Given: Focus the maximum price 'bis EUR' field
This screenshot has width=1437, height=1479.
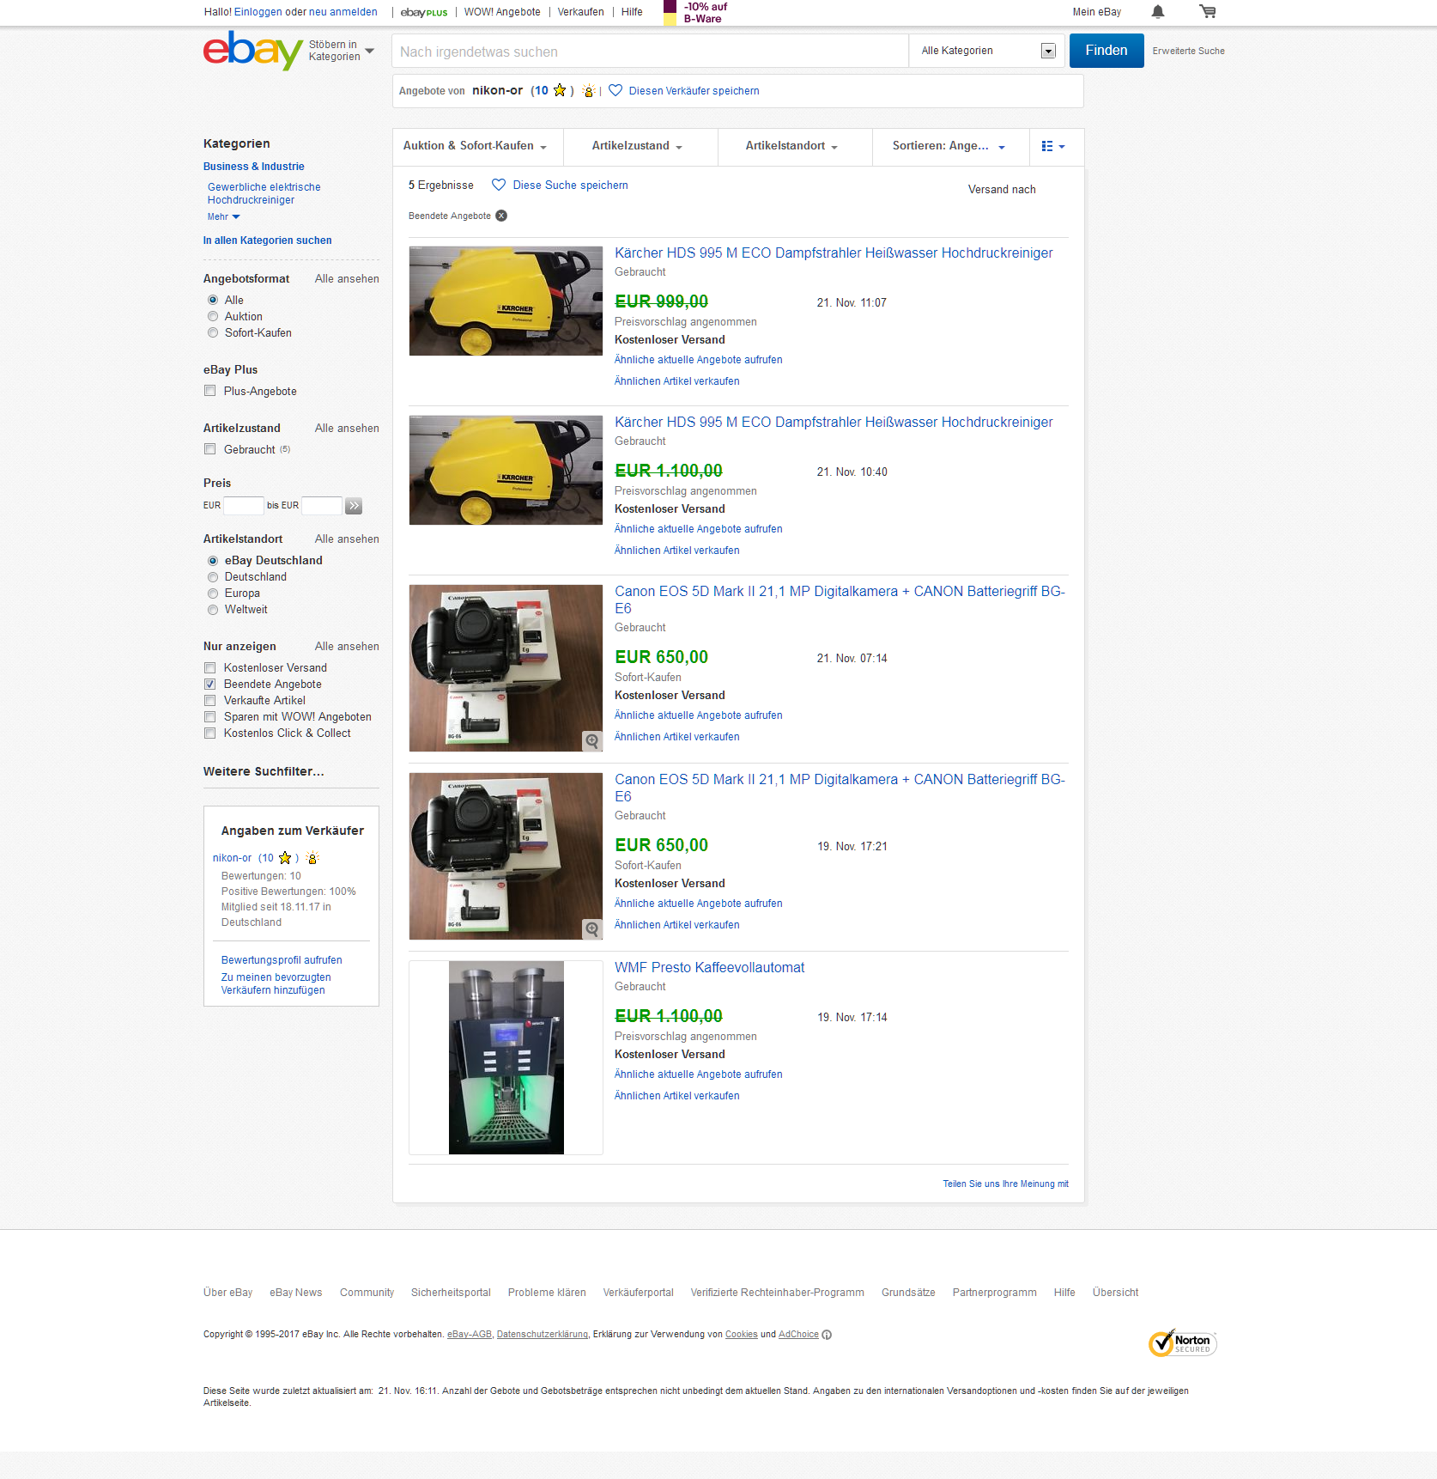Looking at the screenshot, I should point(322,506).
